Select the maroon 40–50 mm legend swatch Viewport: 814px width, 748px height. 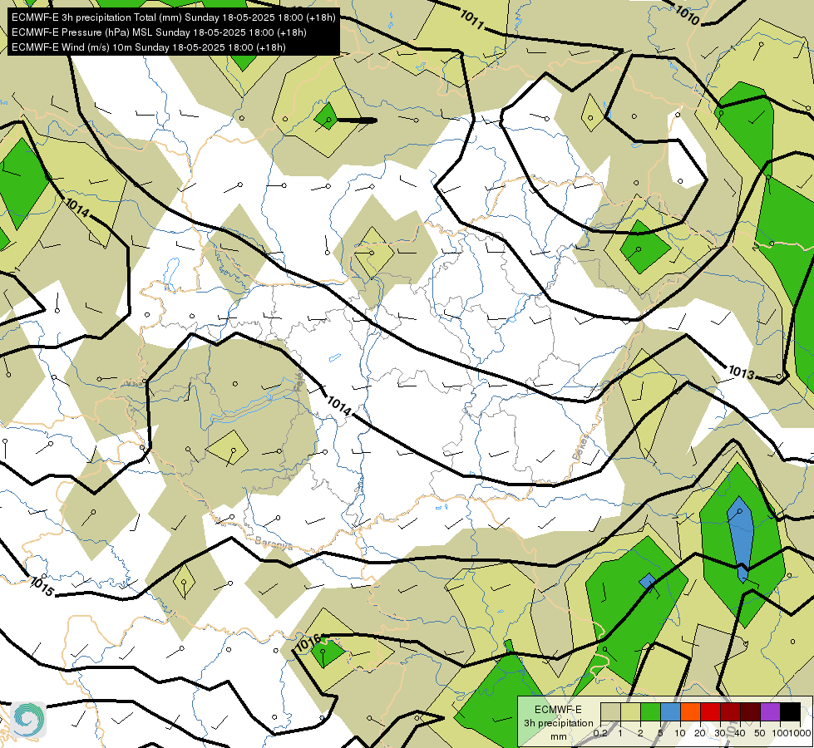[750, 712]
